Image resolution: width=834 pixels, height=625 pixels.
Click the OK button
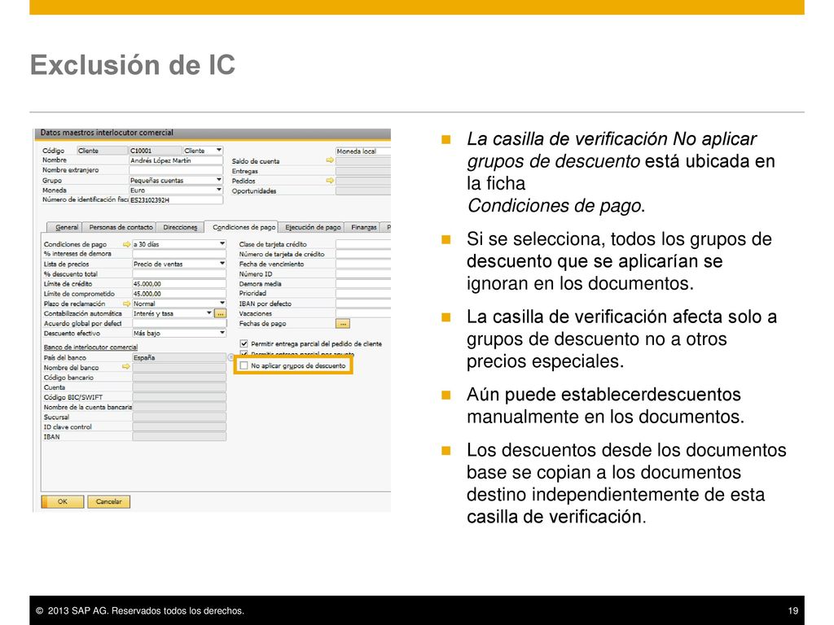(62, 501)
